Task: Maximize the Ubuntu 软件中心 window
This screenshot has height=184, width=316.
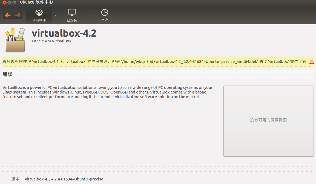Action: pyautogui.click(x=14, y=3)
